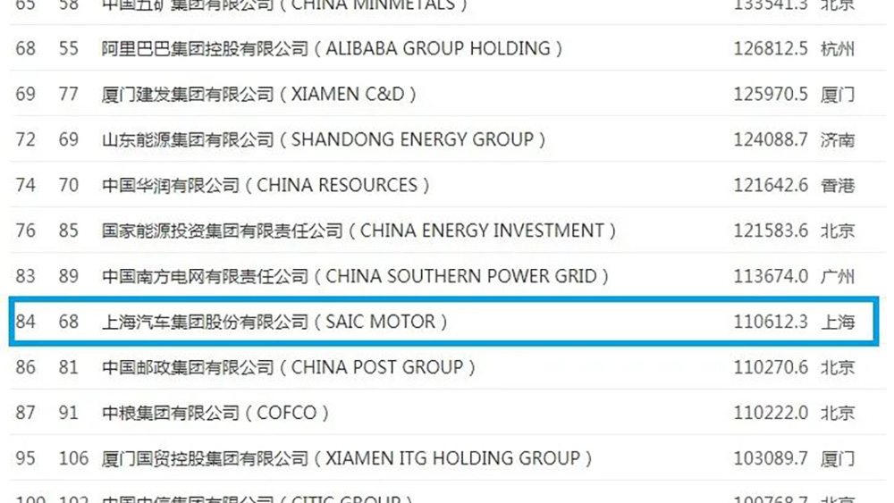Click SAIC MOTOR revenue value 110612.3
The width and height of the screenshot is (894, 503).
pos(771,322)
